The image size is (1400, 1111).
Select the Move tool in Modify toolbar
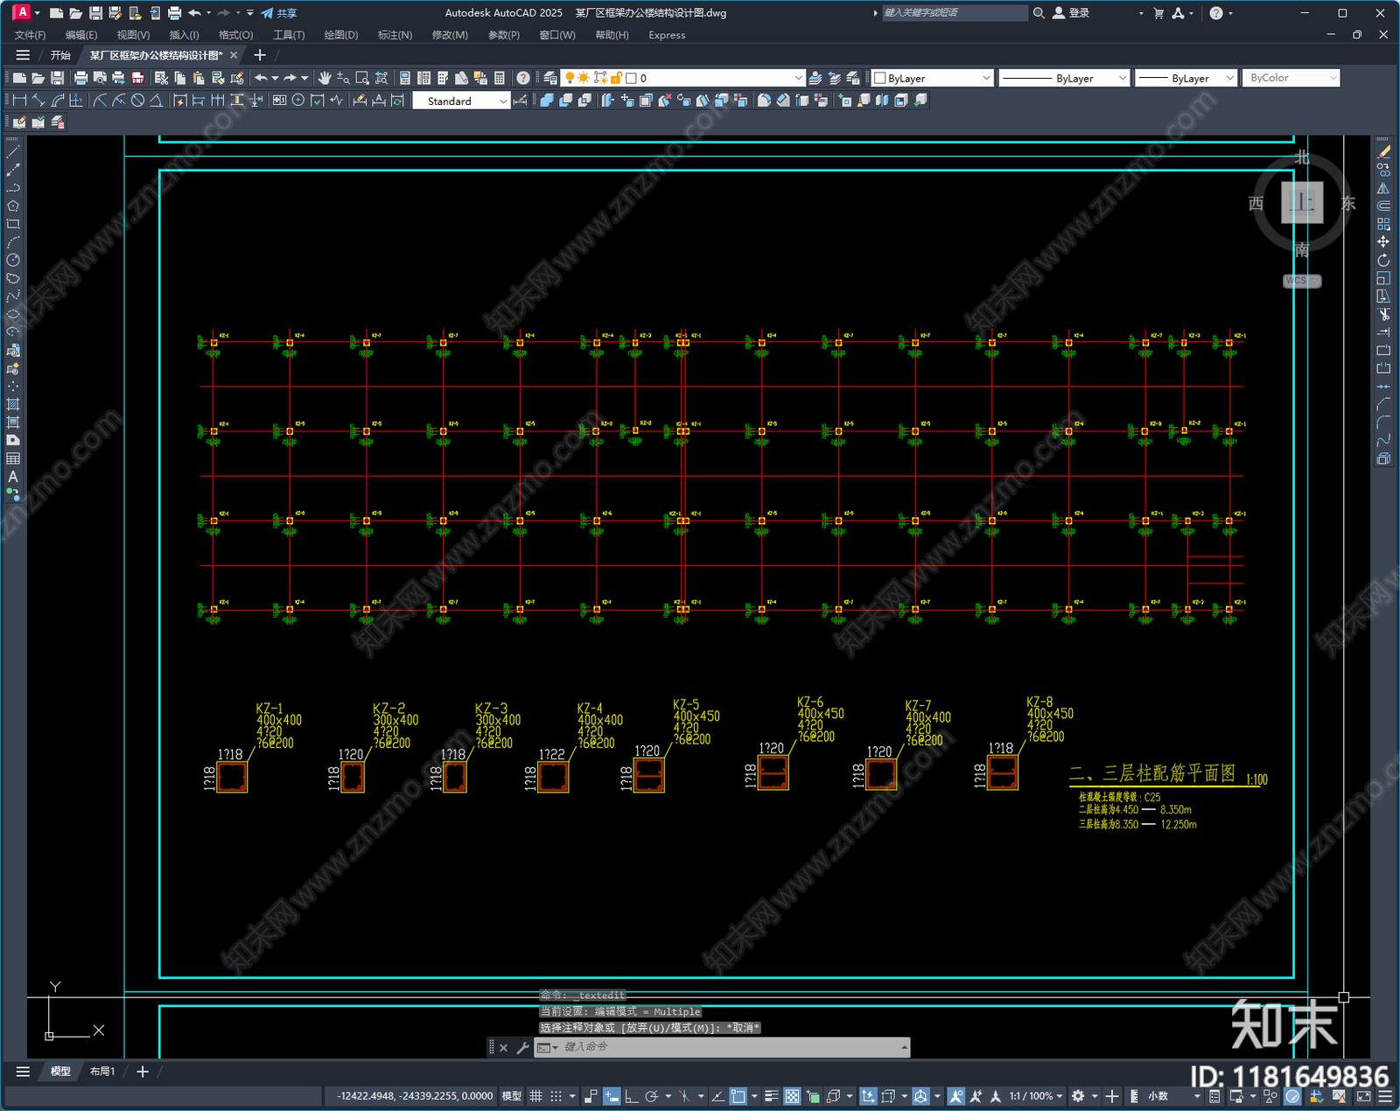pos(1383,241)
